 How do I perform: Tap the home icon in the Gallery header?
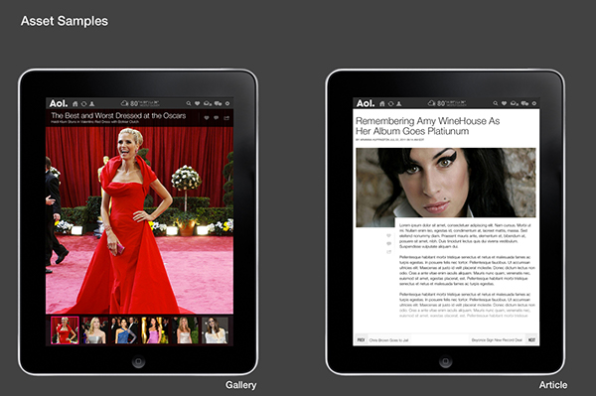75,103
